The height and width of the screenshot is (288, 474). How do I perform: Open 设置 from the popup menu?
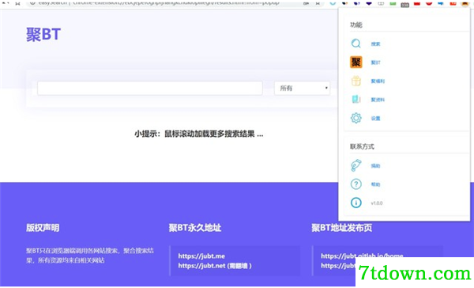point(375,119)
